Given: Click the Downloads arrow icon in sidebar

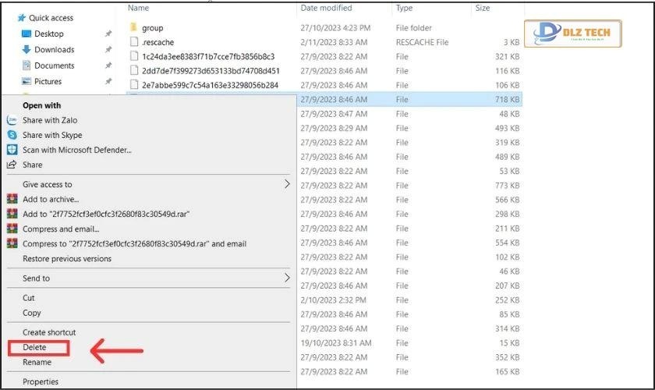Looking at the screenshot, I should (x=27, y=49).
